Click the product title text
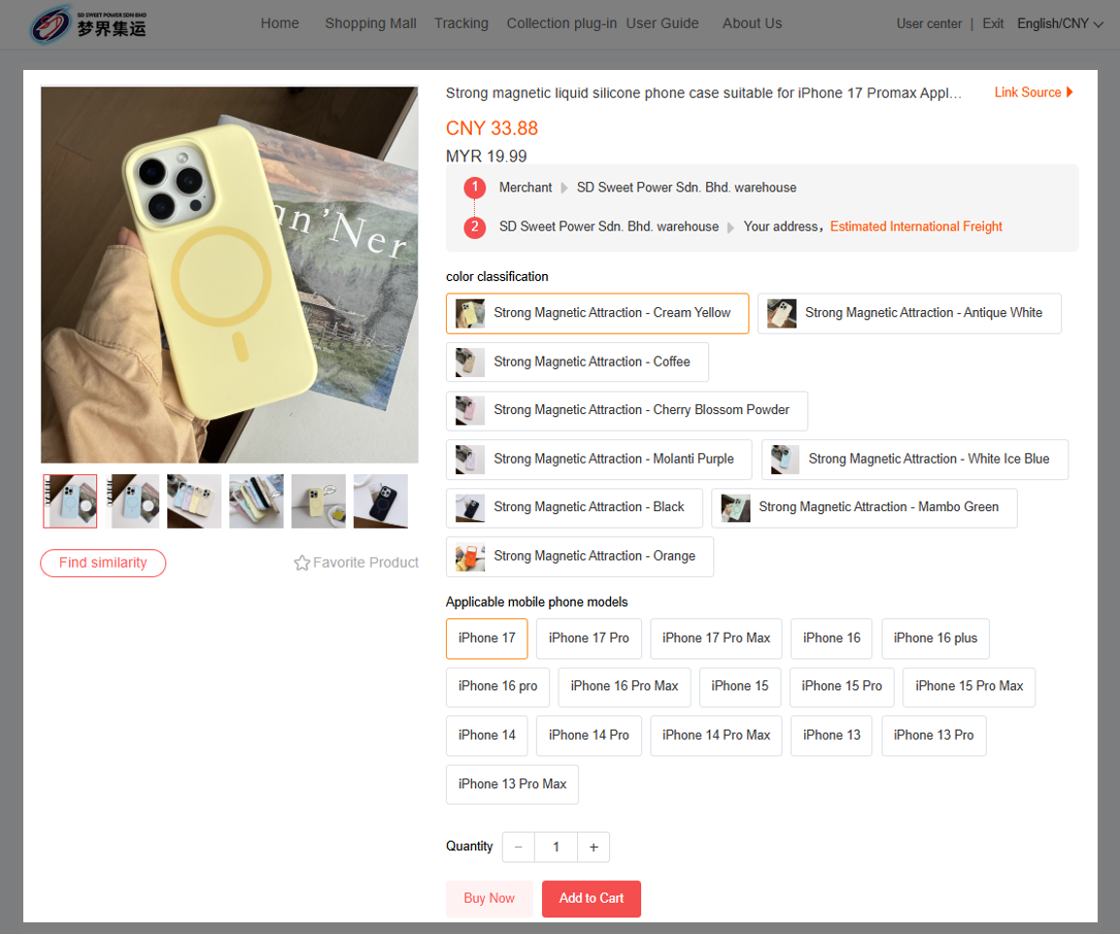Screen dimensions: 1120x934 [x=703, y=93]
